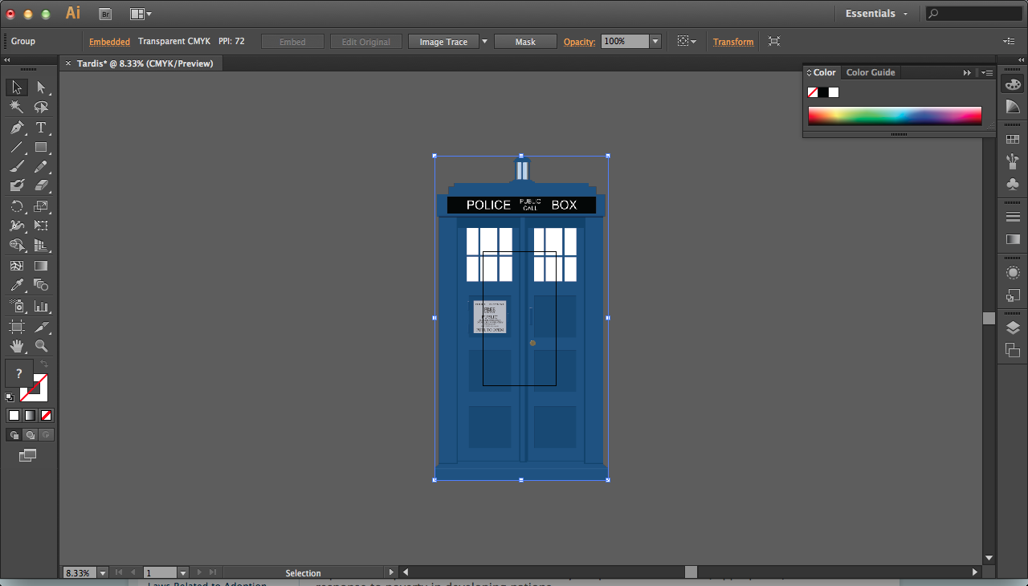Open the Essentials workspace dropdown

click(x=876, y=14)
